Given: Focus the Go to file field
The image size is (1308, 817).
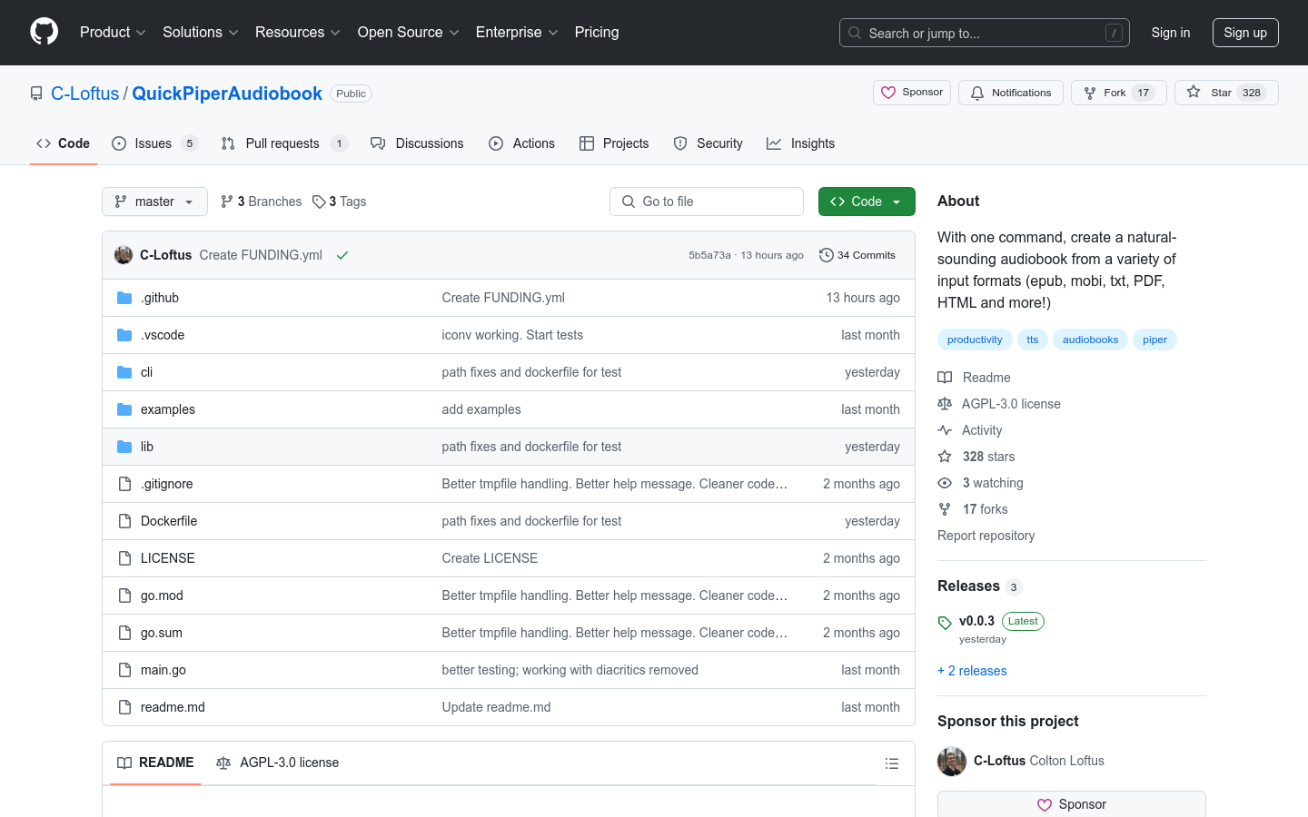Looking at the screenshot, I should tap(707, 202).
